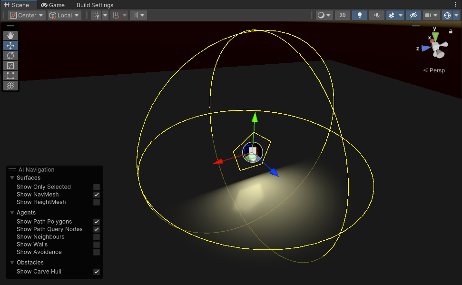
Task: Enable Show Only Selected checkbox
Action: [97, 187]
